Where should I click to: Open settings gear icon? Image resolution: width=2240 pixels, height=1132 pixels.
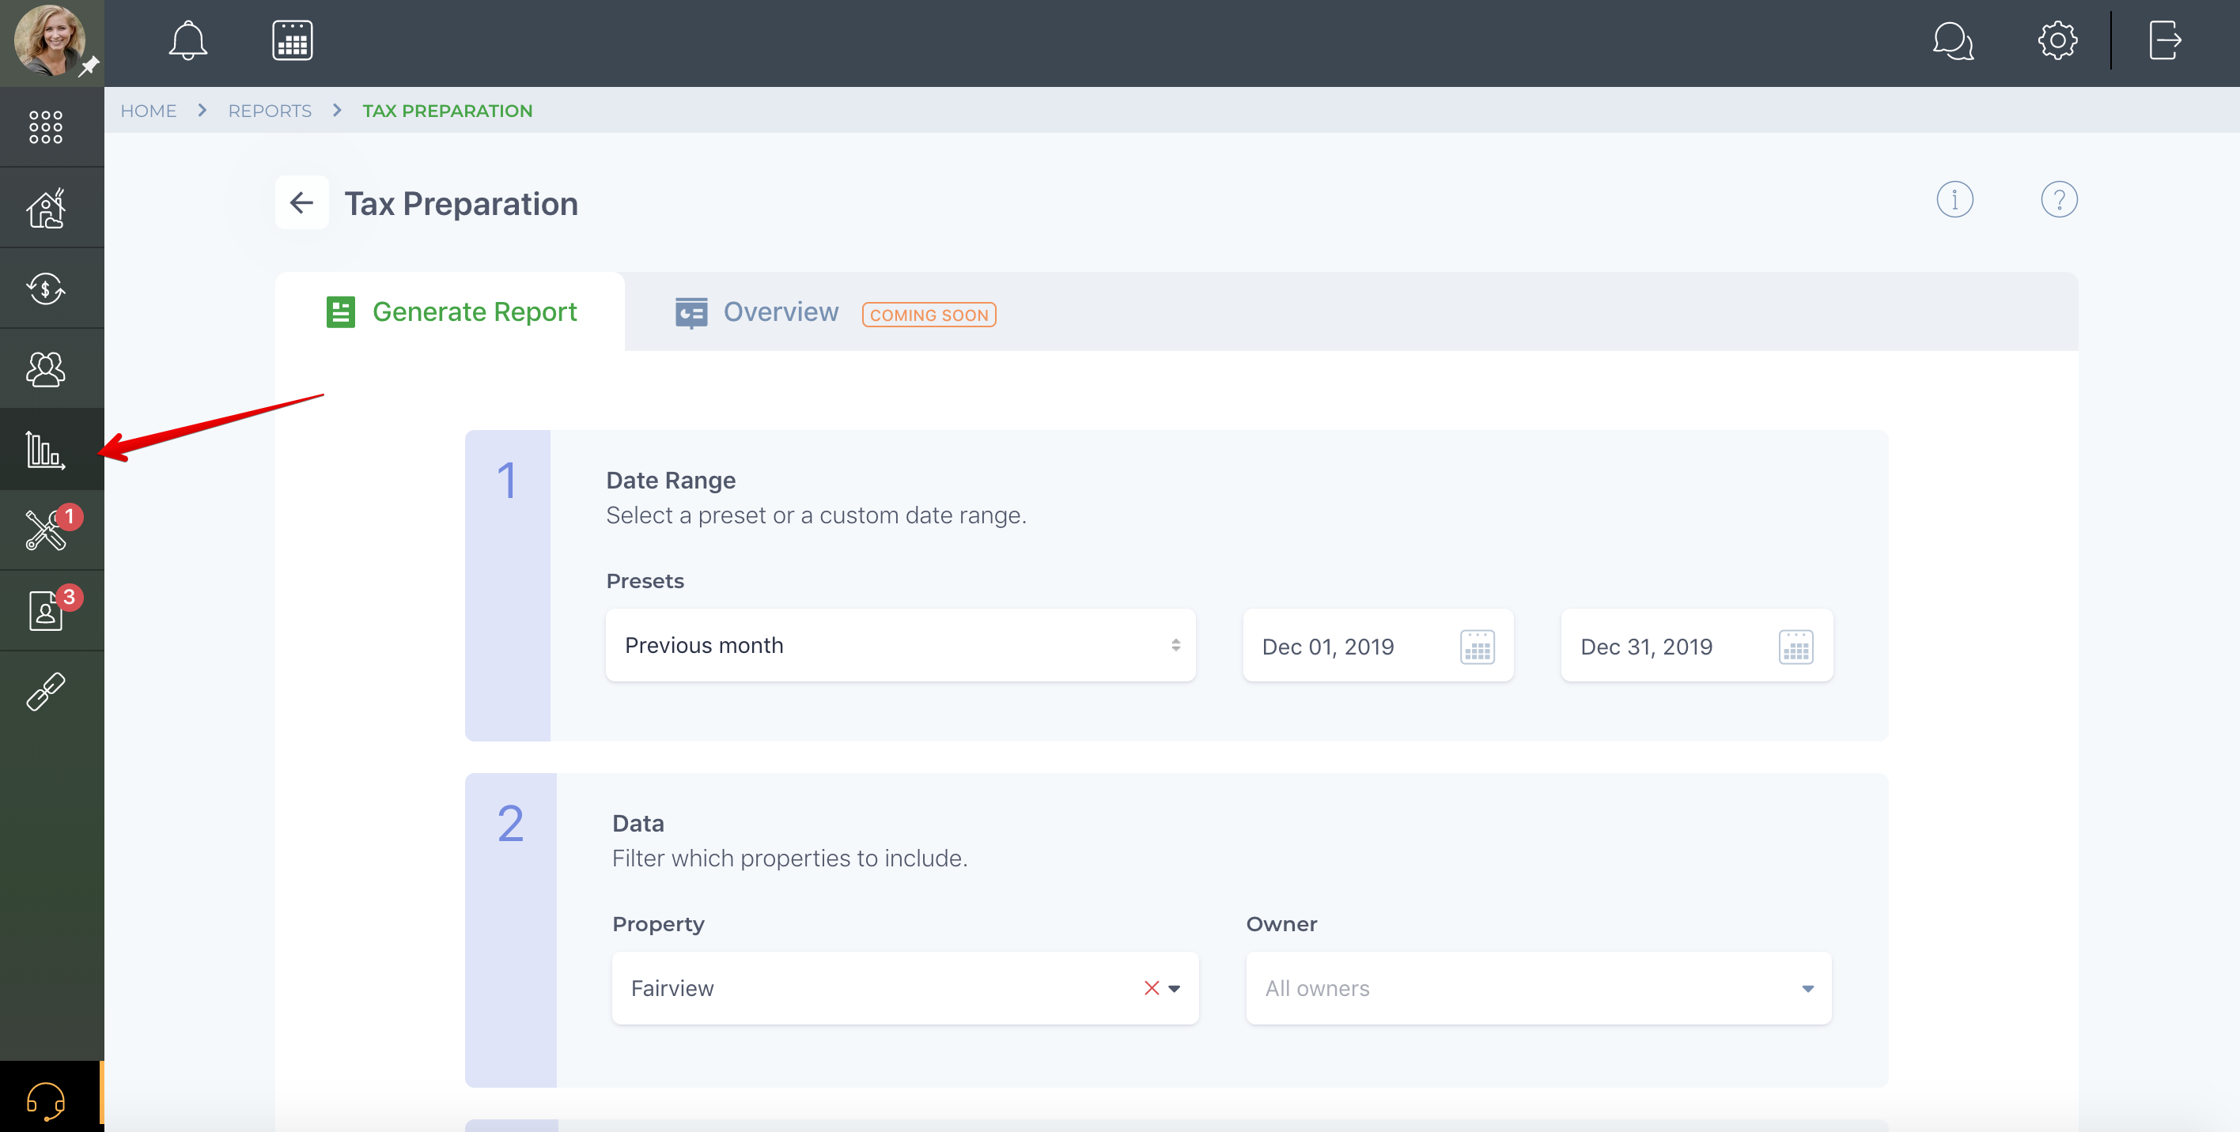[2057, 40]
